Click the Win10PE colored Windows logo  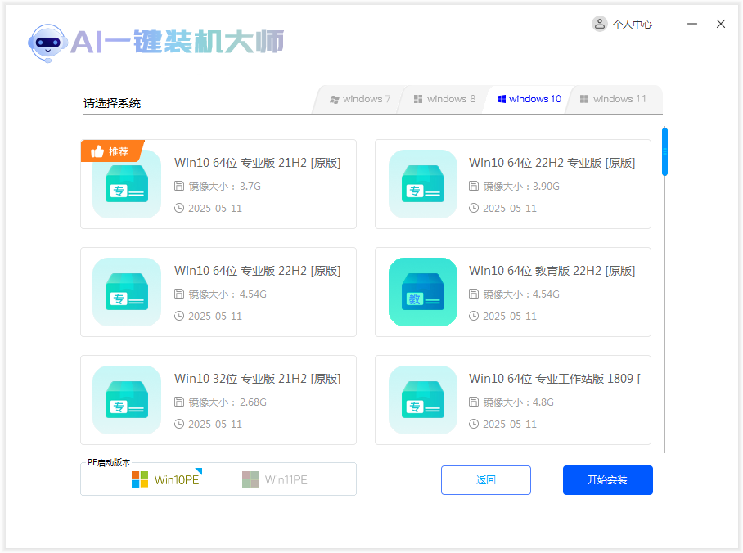pyautogui.click(x=140, y=479)
